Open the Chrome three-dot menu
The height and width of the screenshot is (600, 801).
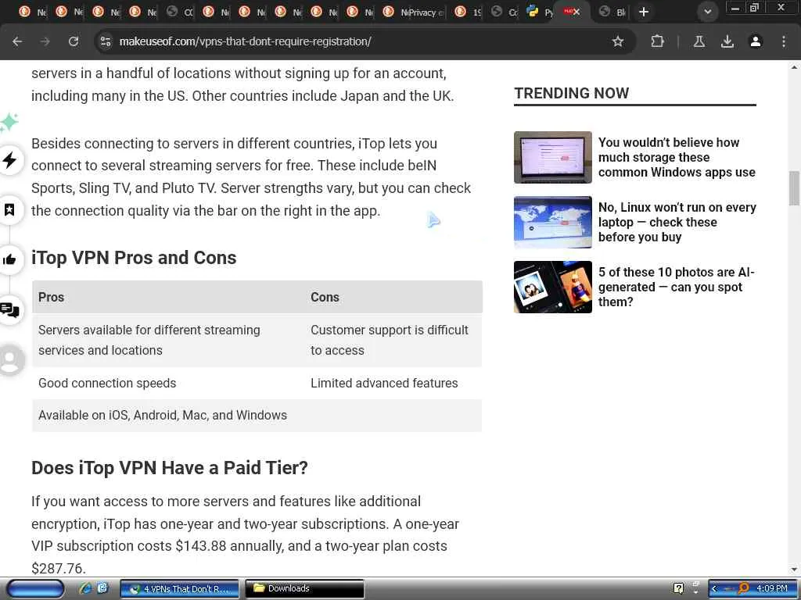(783, 41)
